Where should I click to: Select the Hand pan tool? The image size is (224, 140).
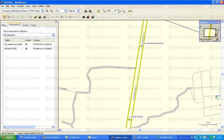click(x=109, y=11)
